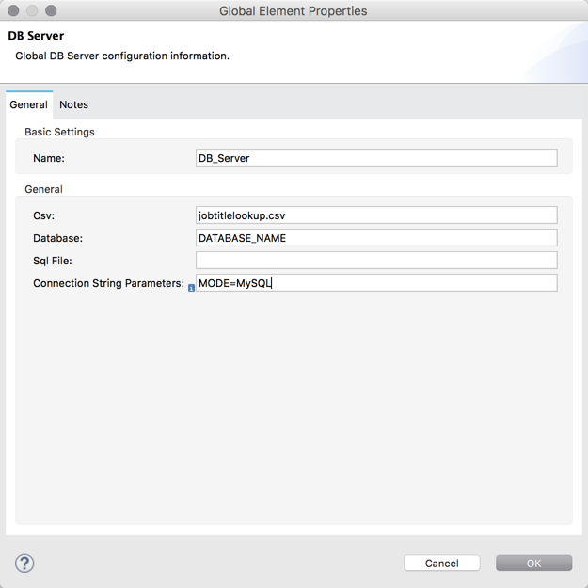588x588 pixels.
Task: Confirm with the OK button
Action: (533, 564)
